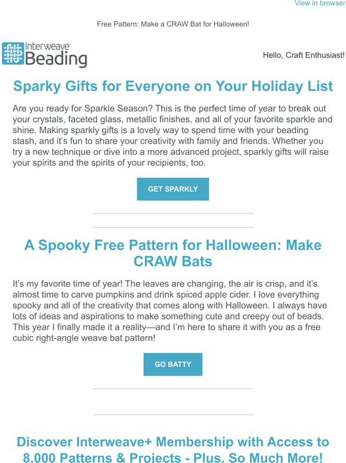Image resolution: width=346 pixels, height=463 pixels.
Task: Open the View in browser link
Action: click(320, 3)
